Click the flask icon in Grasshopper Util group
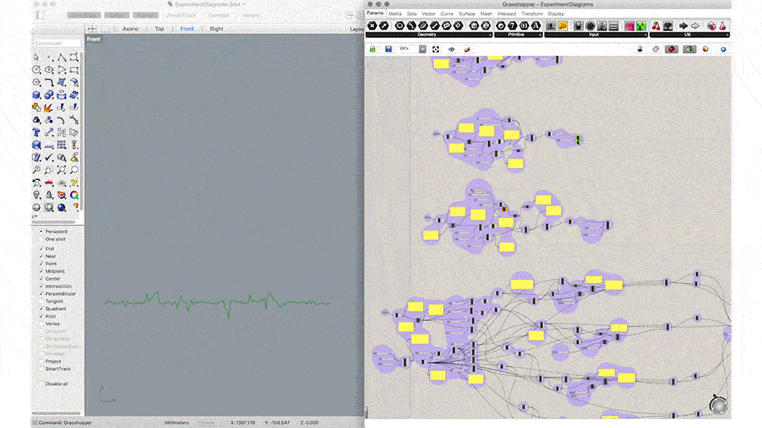Screen dimensions: 762x428 tap(722, 25)
